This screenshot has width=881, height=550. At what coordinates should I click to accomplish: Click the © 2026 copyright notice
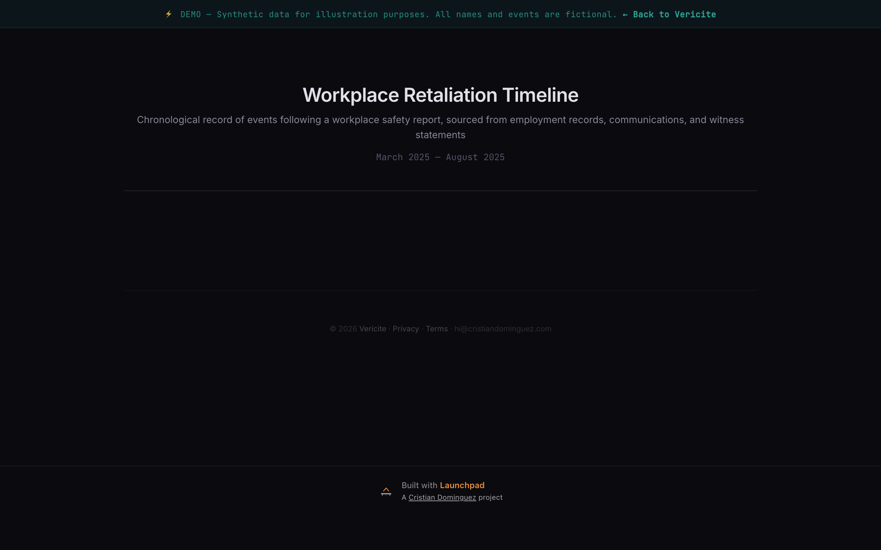[344, 329]
